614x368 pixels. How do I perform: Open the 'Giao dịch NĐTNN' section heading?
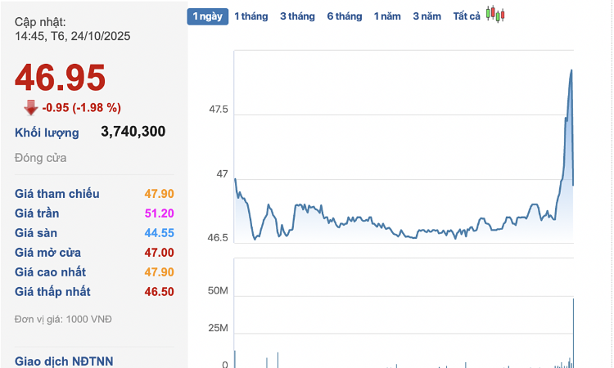pos(64,361)
